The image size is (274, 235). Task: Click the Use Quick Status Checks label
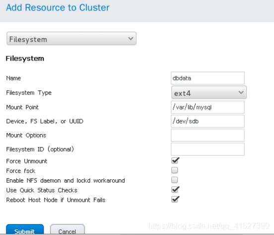pos(42,190)
